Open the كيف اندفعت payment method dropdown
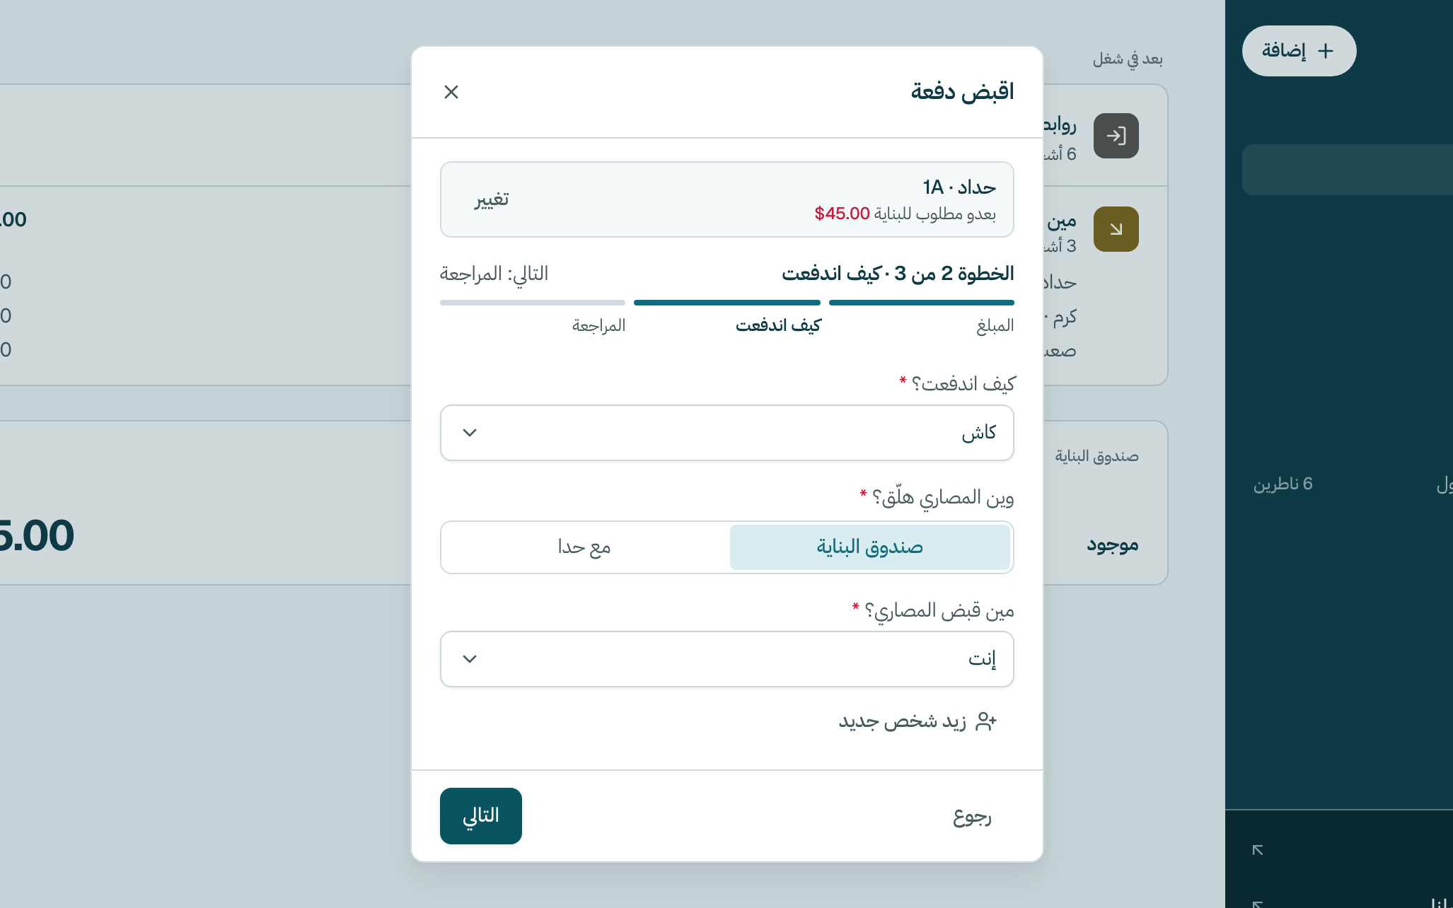This screenshot has width=1453, height=908. pyautogui.click(x=727, y=433)
